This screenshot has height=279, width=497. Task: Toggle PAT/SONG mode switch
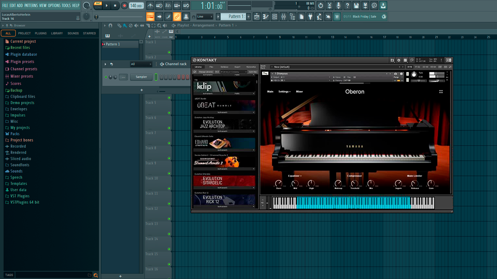tap(98, 5)
